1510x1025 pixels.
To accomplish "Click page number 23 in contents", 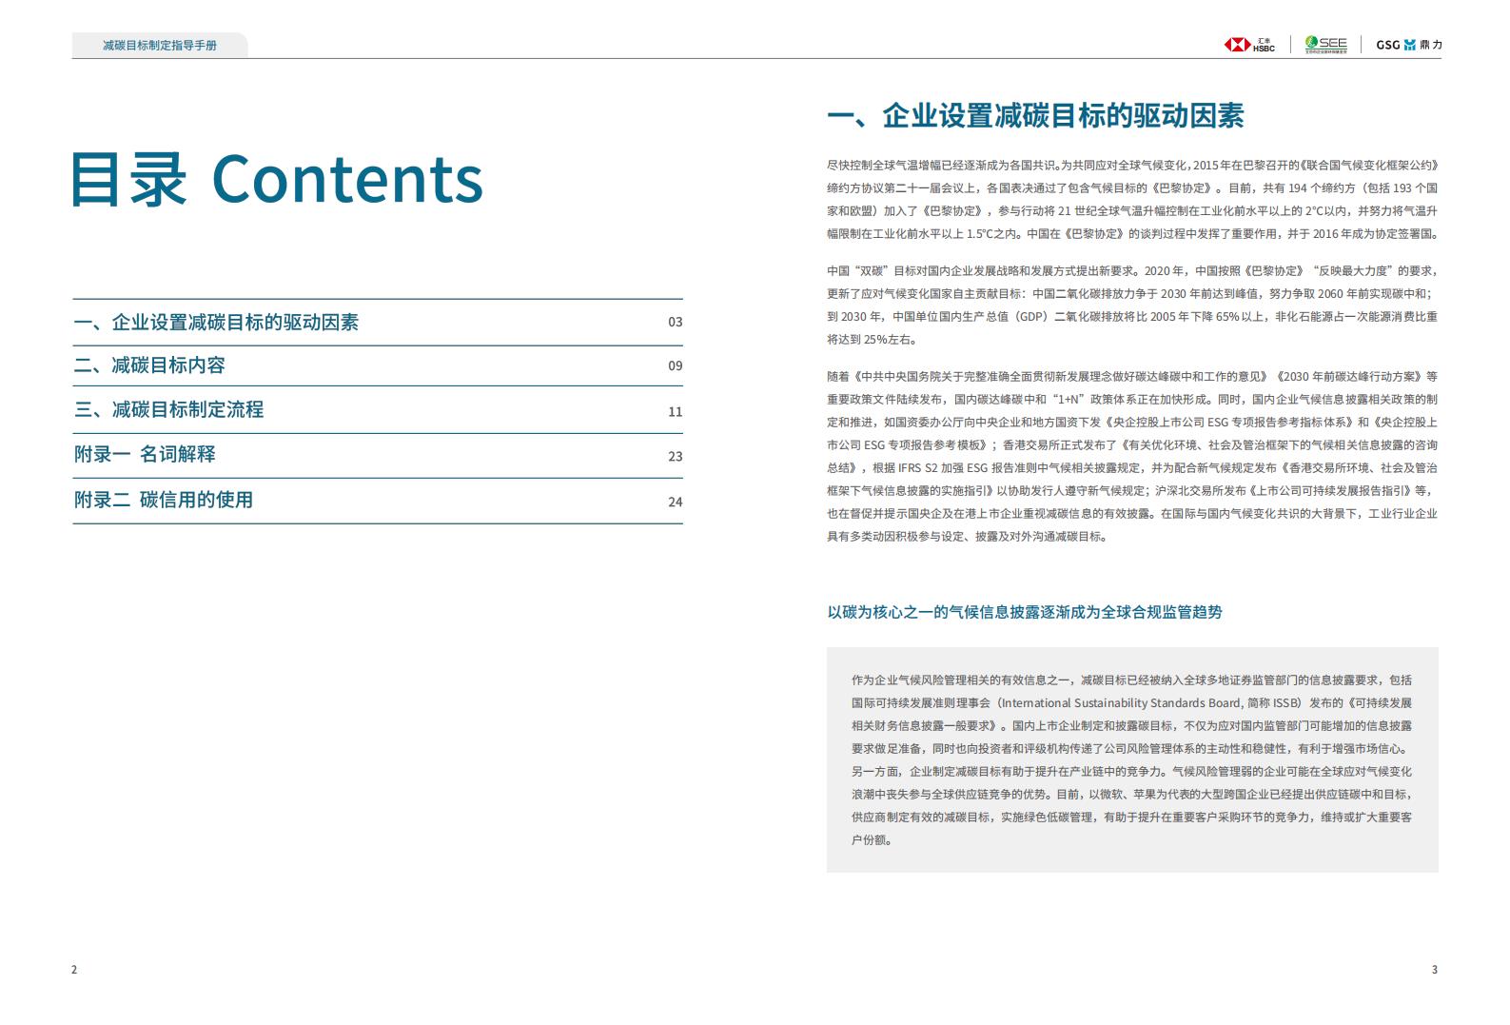I will (675, 457).
